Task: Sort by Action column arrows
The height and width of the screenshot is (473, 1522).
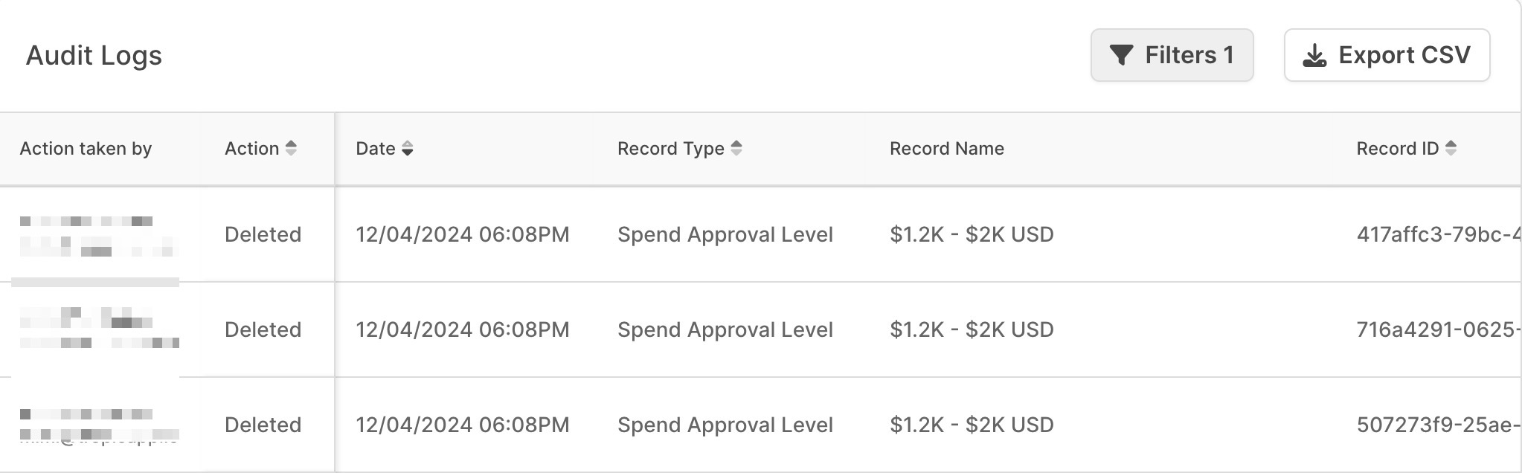Action: tap(291, 148)
